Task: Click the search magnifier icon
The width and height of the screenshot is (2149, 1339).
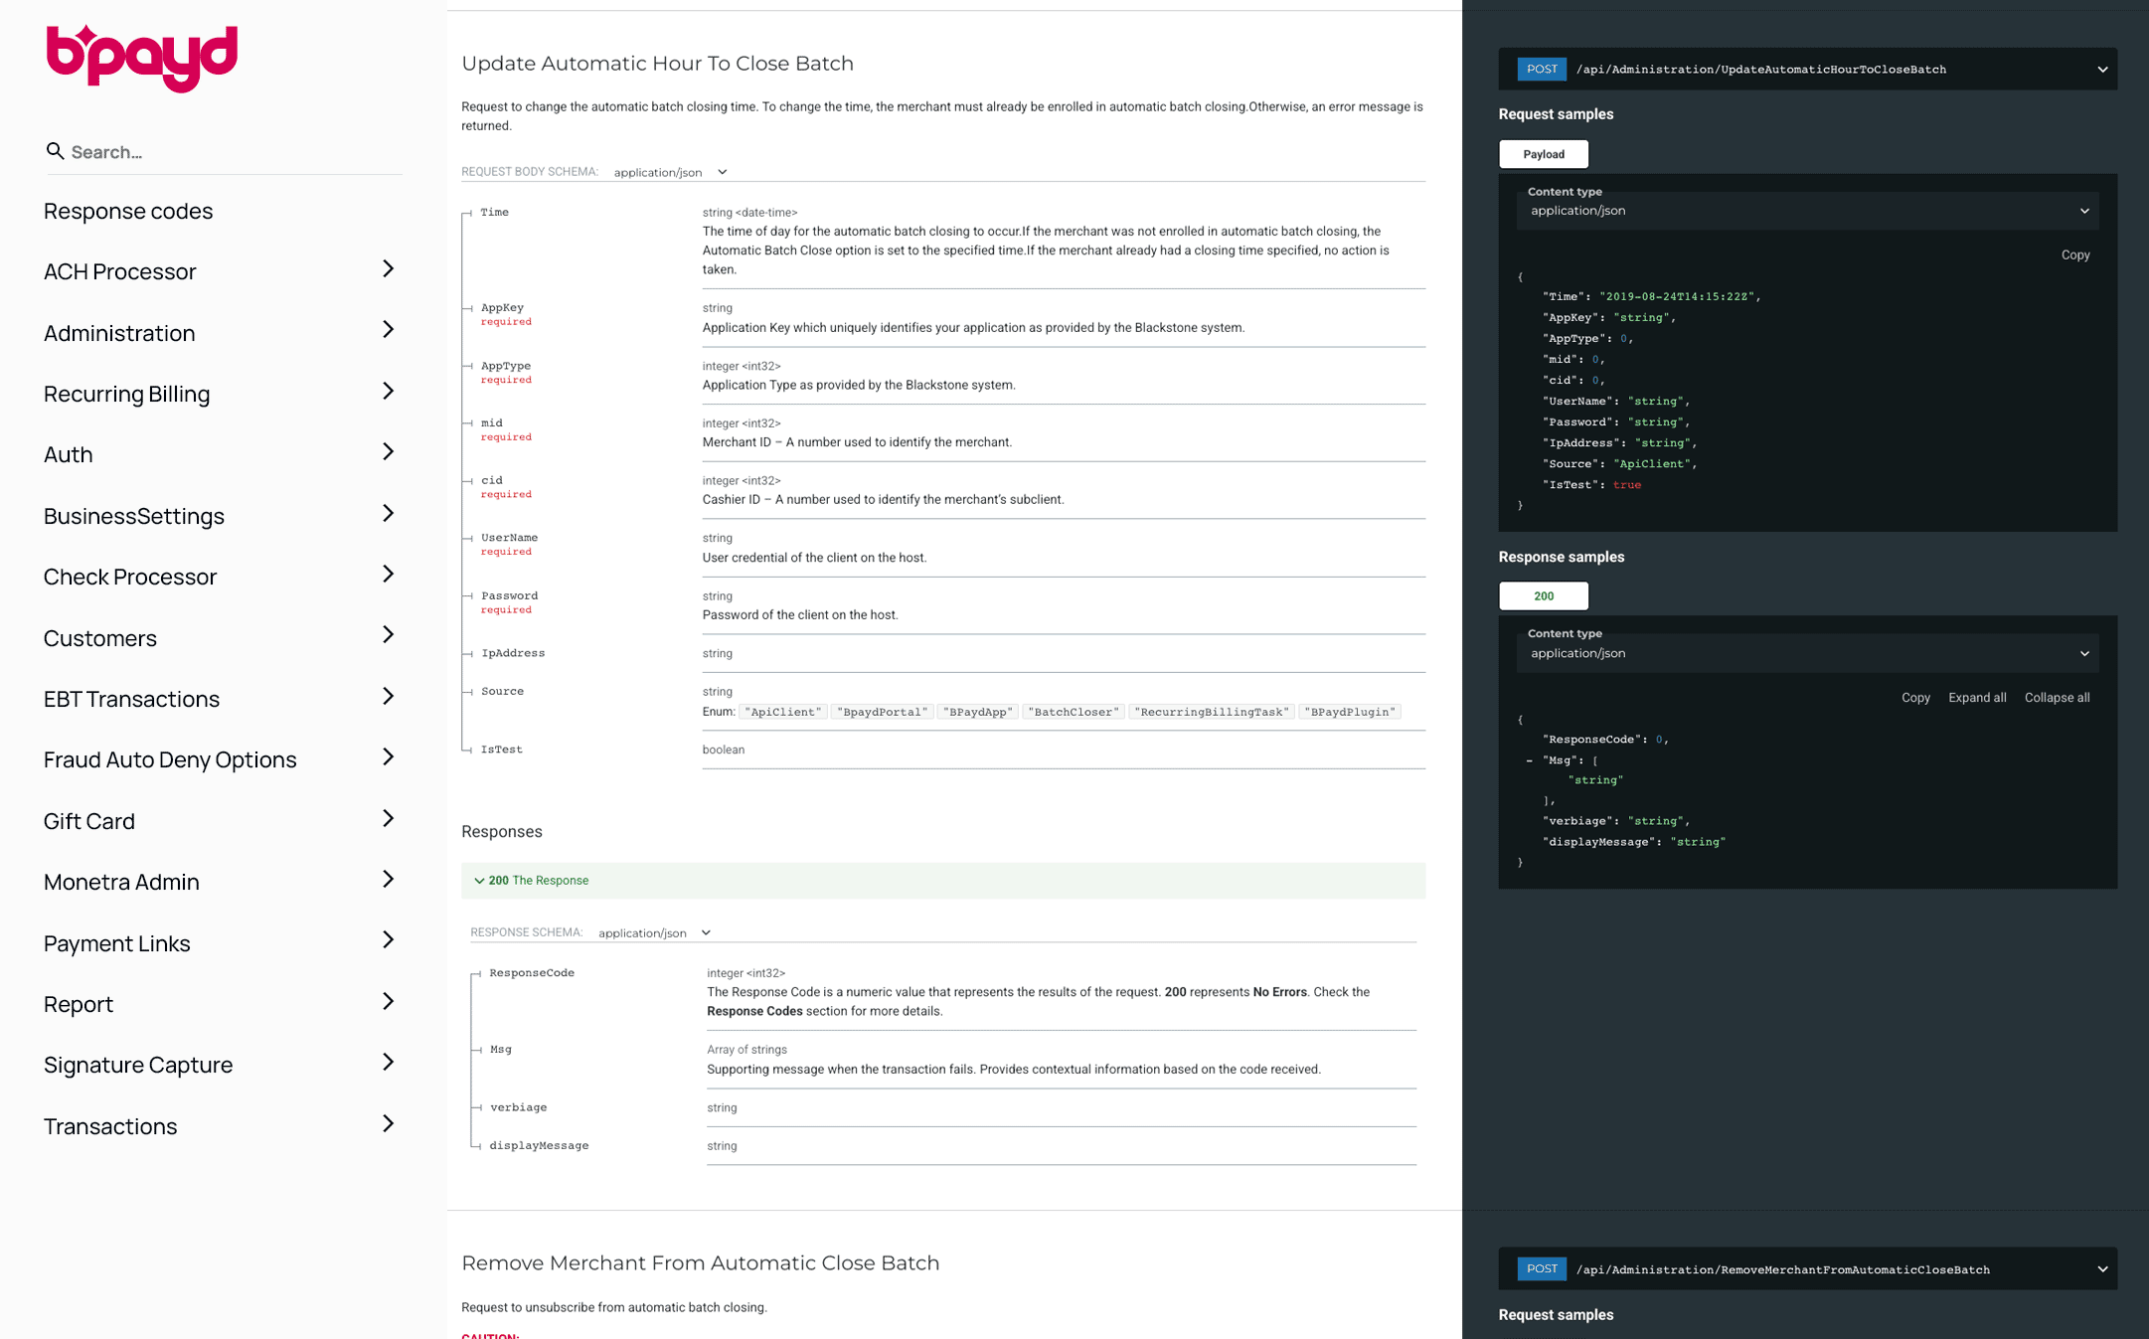Action: click(x=55, y=151)
